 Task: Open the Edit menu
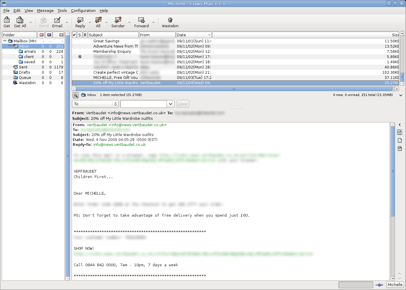pos(17,10)
